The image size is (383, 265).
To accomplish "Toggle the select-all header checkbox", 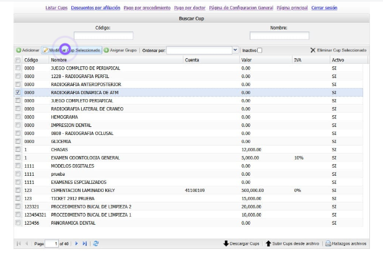I will pos(18,59).
